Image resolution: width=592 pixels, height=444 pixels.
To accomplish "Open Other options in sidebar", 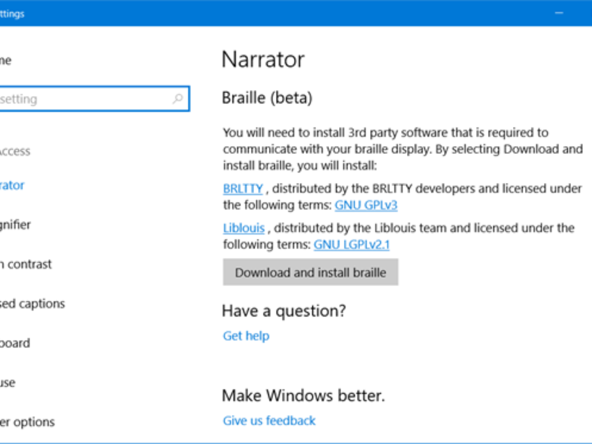I will (x=27, y=422).
